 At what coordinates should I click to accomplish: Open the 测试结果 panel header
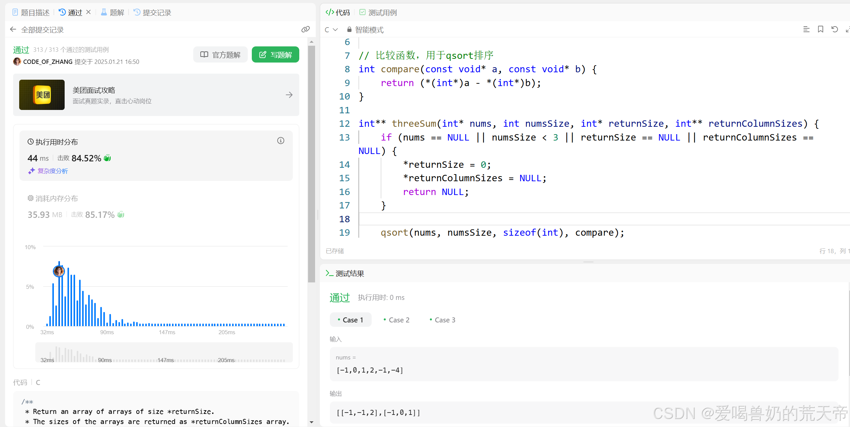point(345,273)
